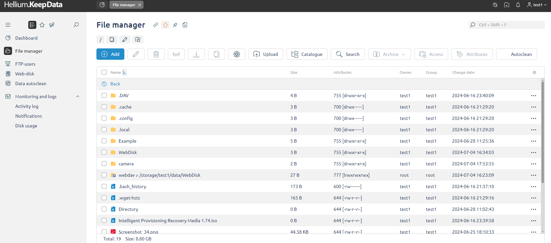The width and height of the screenshot is (551, 243).
Task: Toggle Name column sort order
Action: click(x=124, y=72)
